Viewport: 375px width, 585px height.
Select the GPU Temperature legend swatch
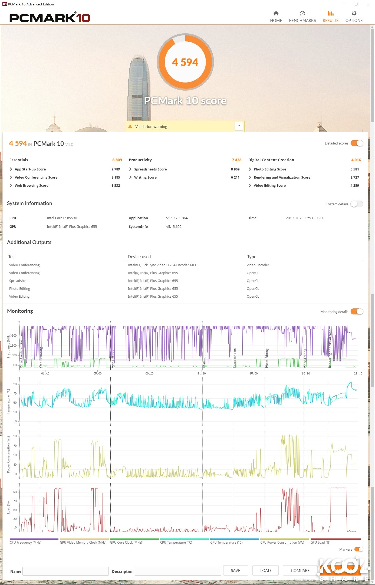235,539
